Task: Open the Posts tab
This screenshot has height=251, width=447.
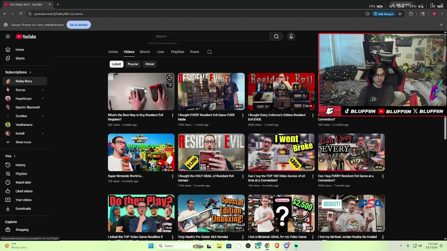Action: click(x=195, y=52)
